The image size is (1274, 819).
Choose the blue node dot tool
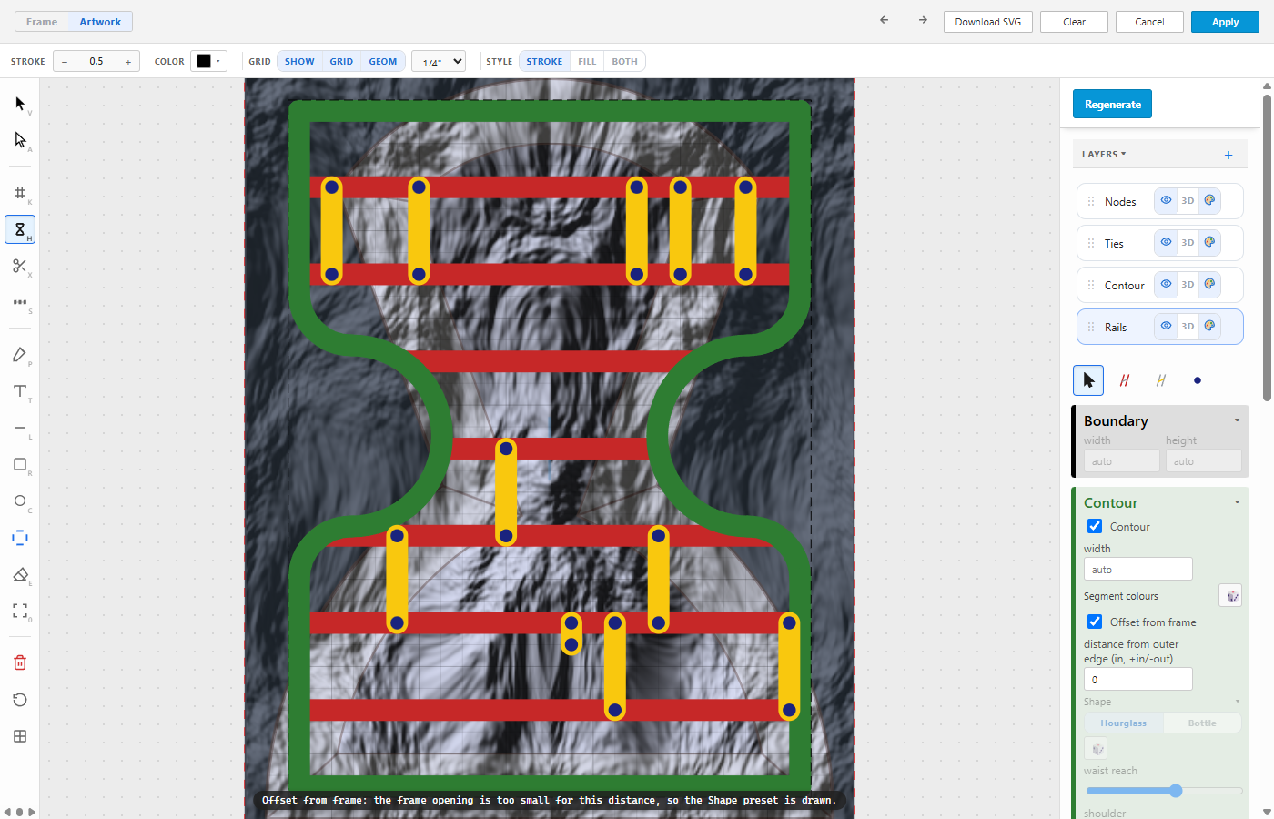click(1198, 380)
